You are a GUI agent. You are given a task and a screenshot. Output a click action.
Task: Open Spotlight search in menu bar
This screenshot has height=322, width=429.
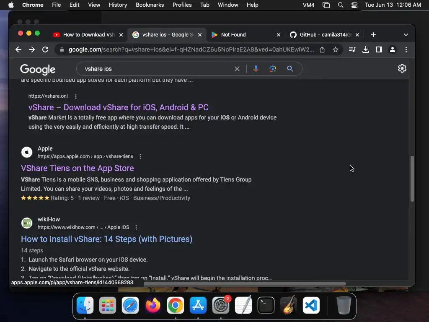[x=340, y=5]
